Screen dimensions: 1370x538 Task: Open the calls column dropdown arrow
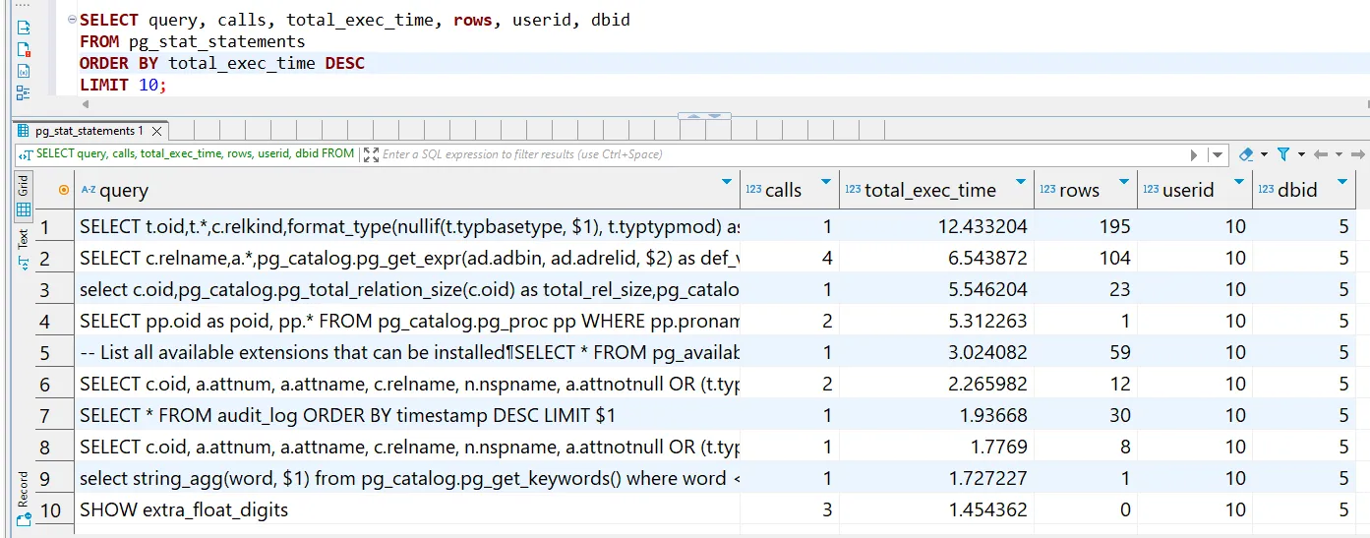(825, 182)
